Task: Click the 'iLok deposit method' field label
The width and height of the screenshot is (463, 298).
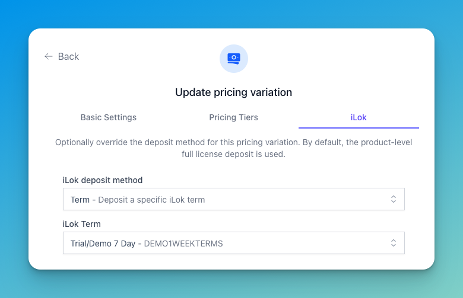Action: (103, 180)
